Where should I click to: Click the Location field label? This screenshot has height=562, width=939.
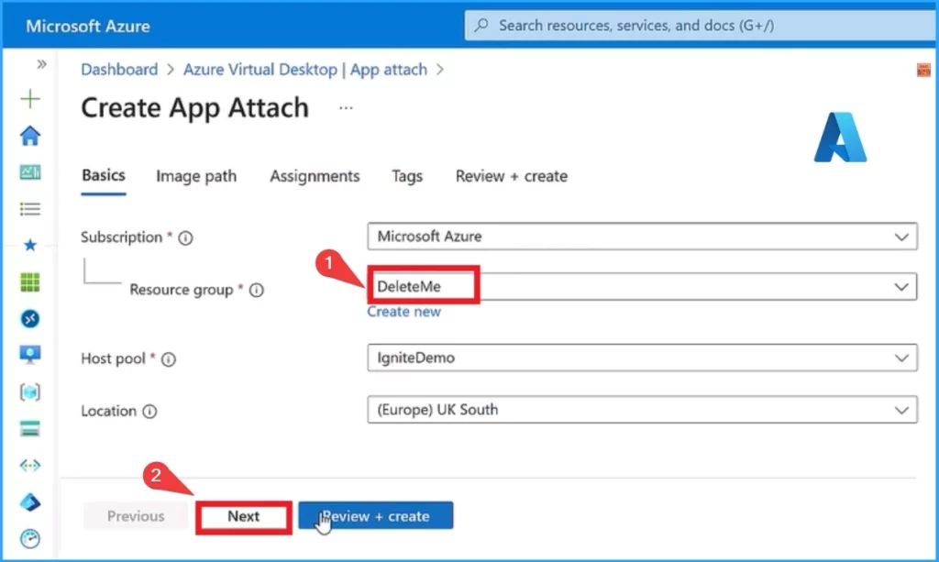coord(108,411)
